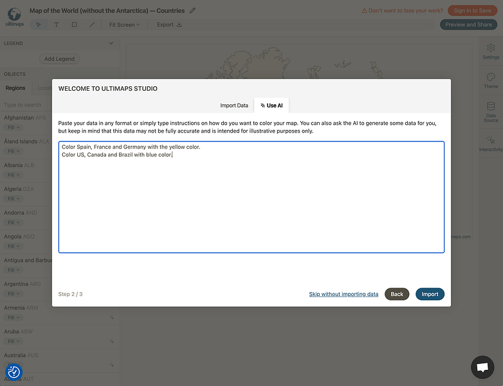Click the map title text
The width and height of the screenshot is (503, 386).
point(107,10)
